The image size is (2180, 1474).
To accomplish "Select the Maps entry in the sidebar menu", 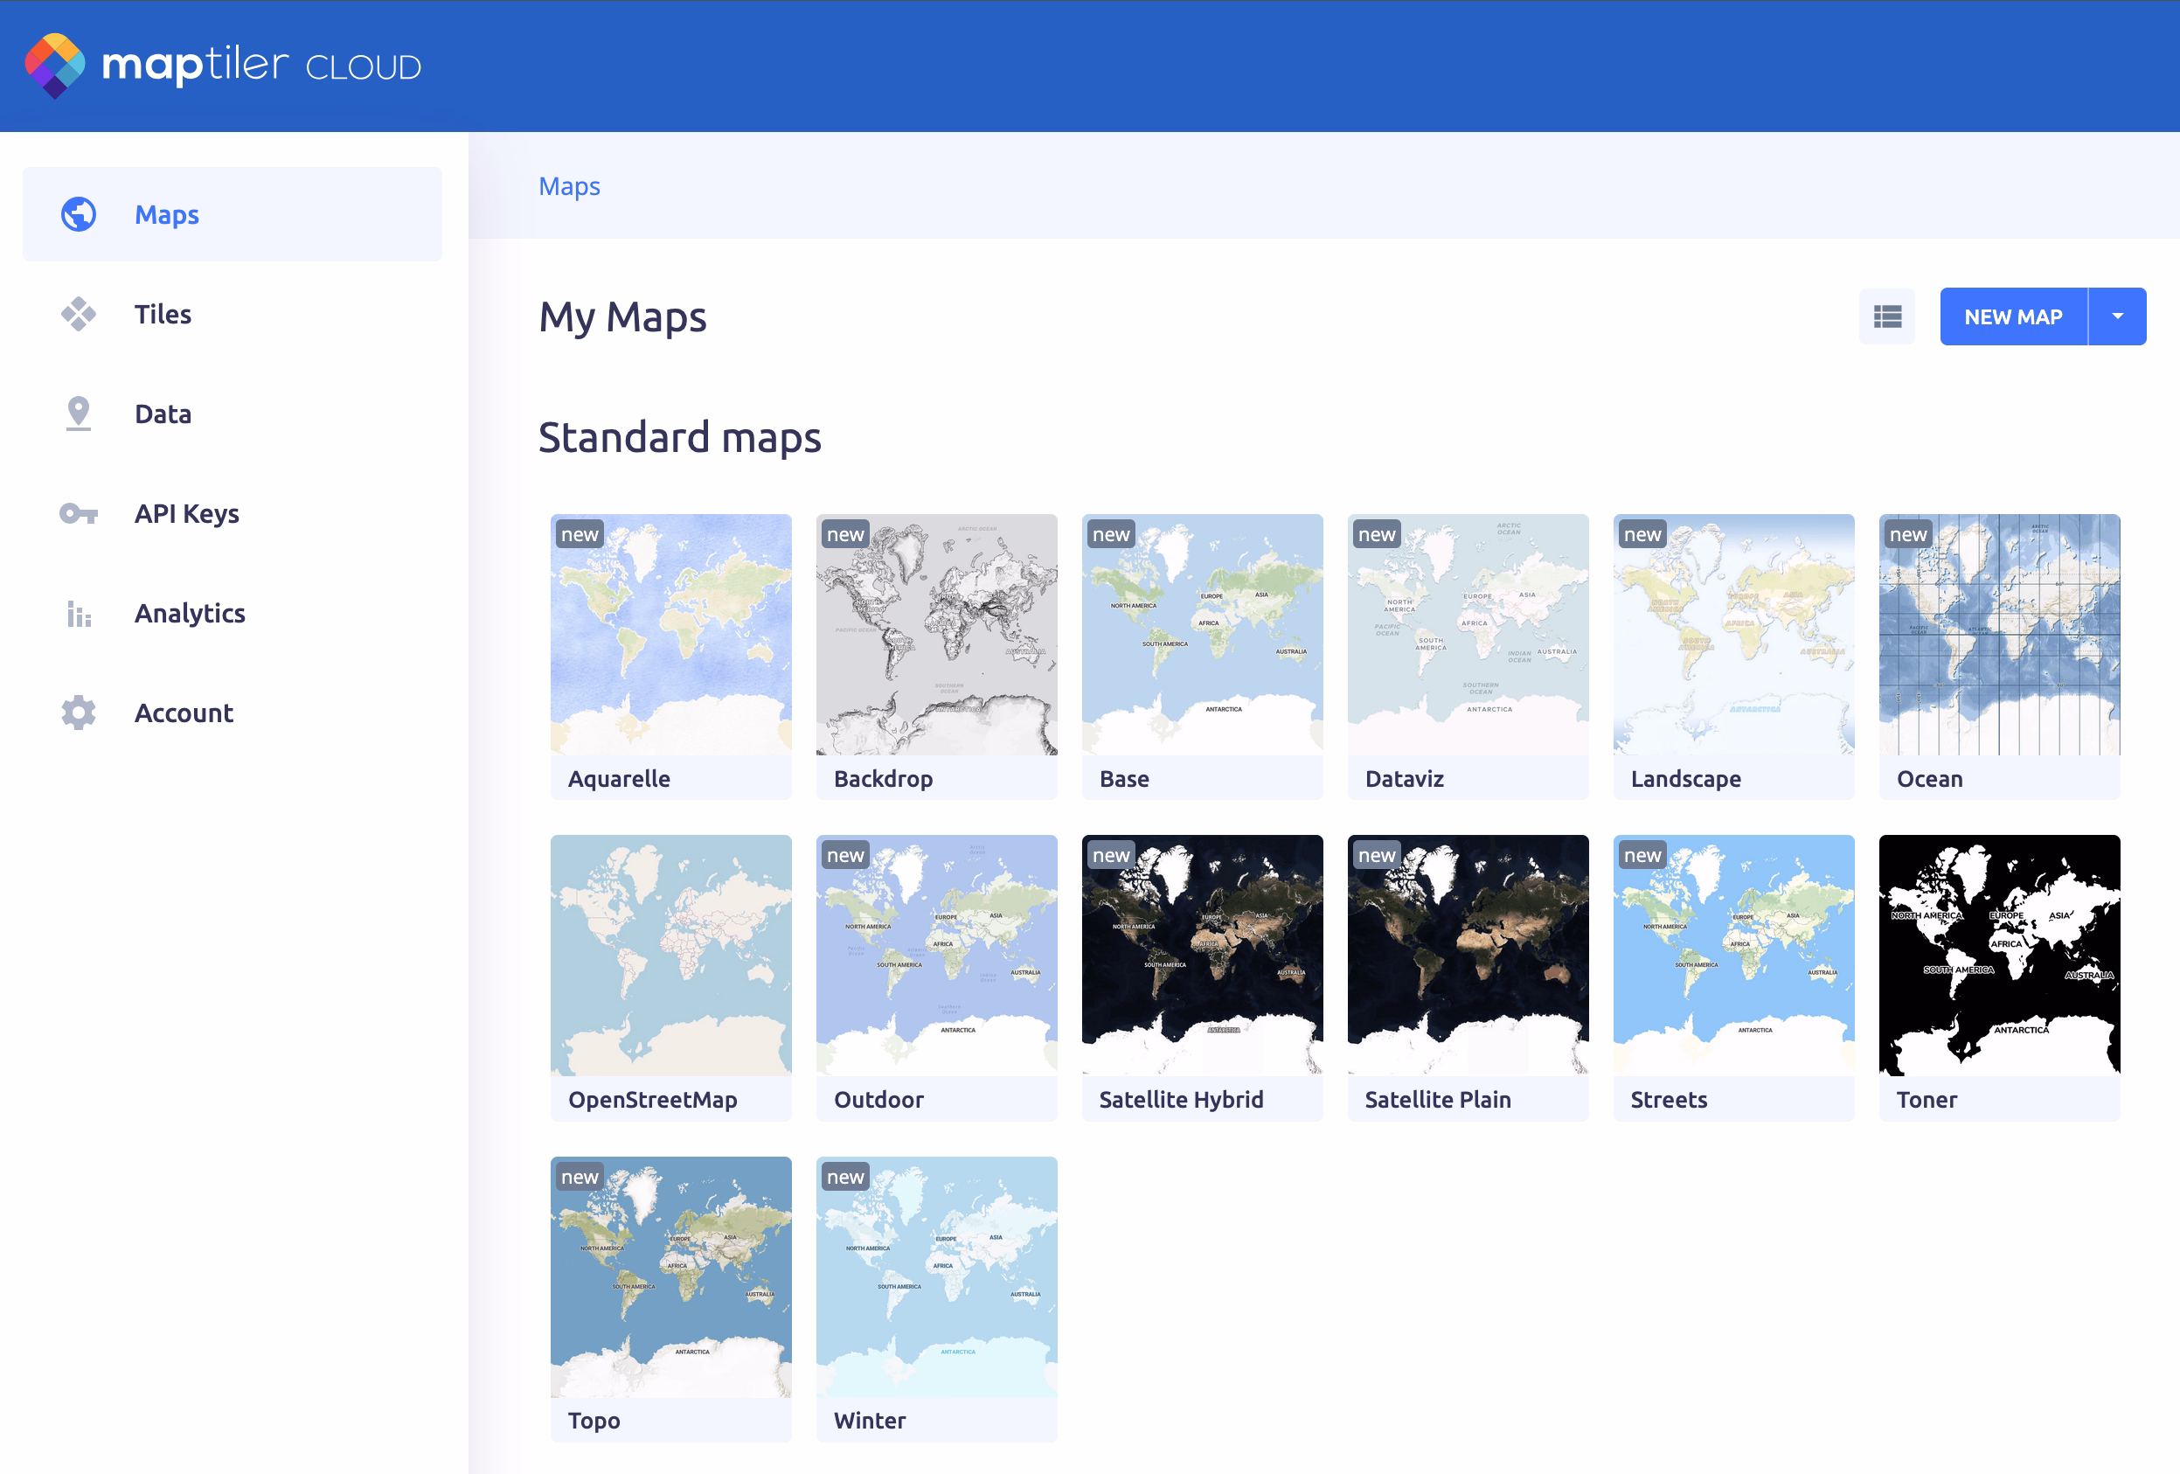I will tap(166, 214).
